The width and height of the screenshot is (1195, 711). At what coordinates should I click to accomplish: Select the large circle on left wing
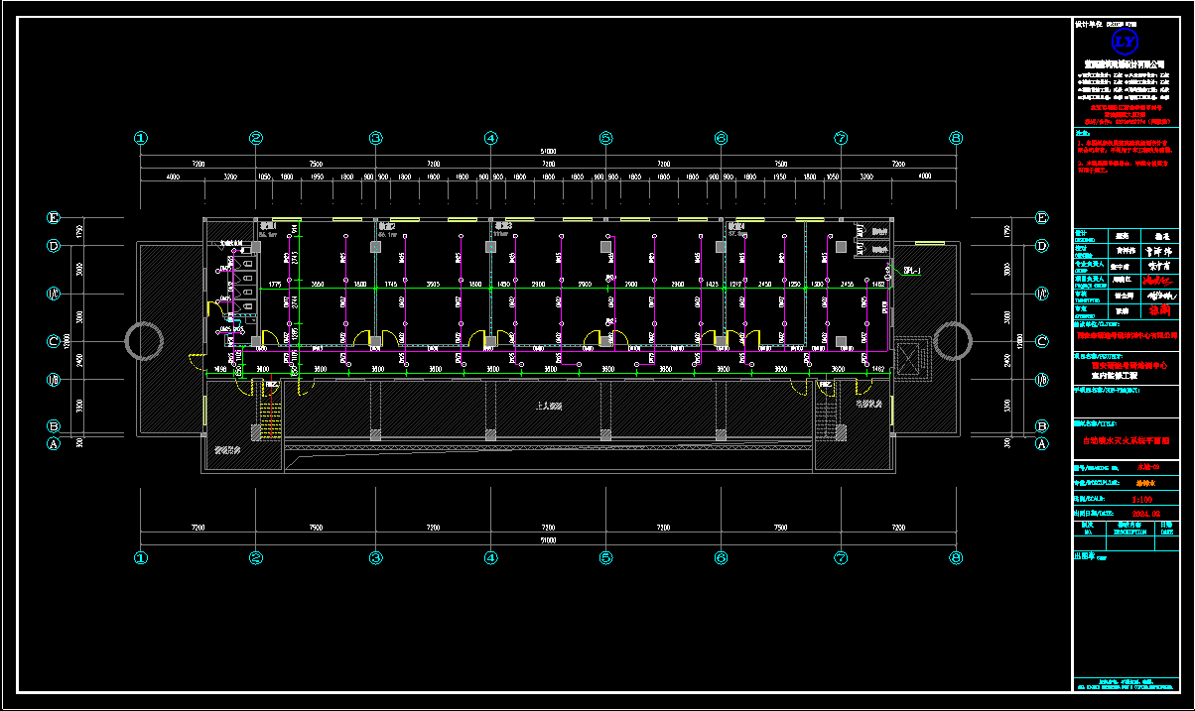click(144, 341)
